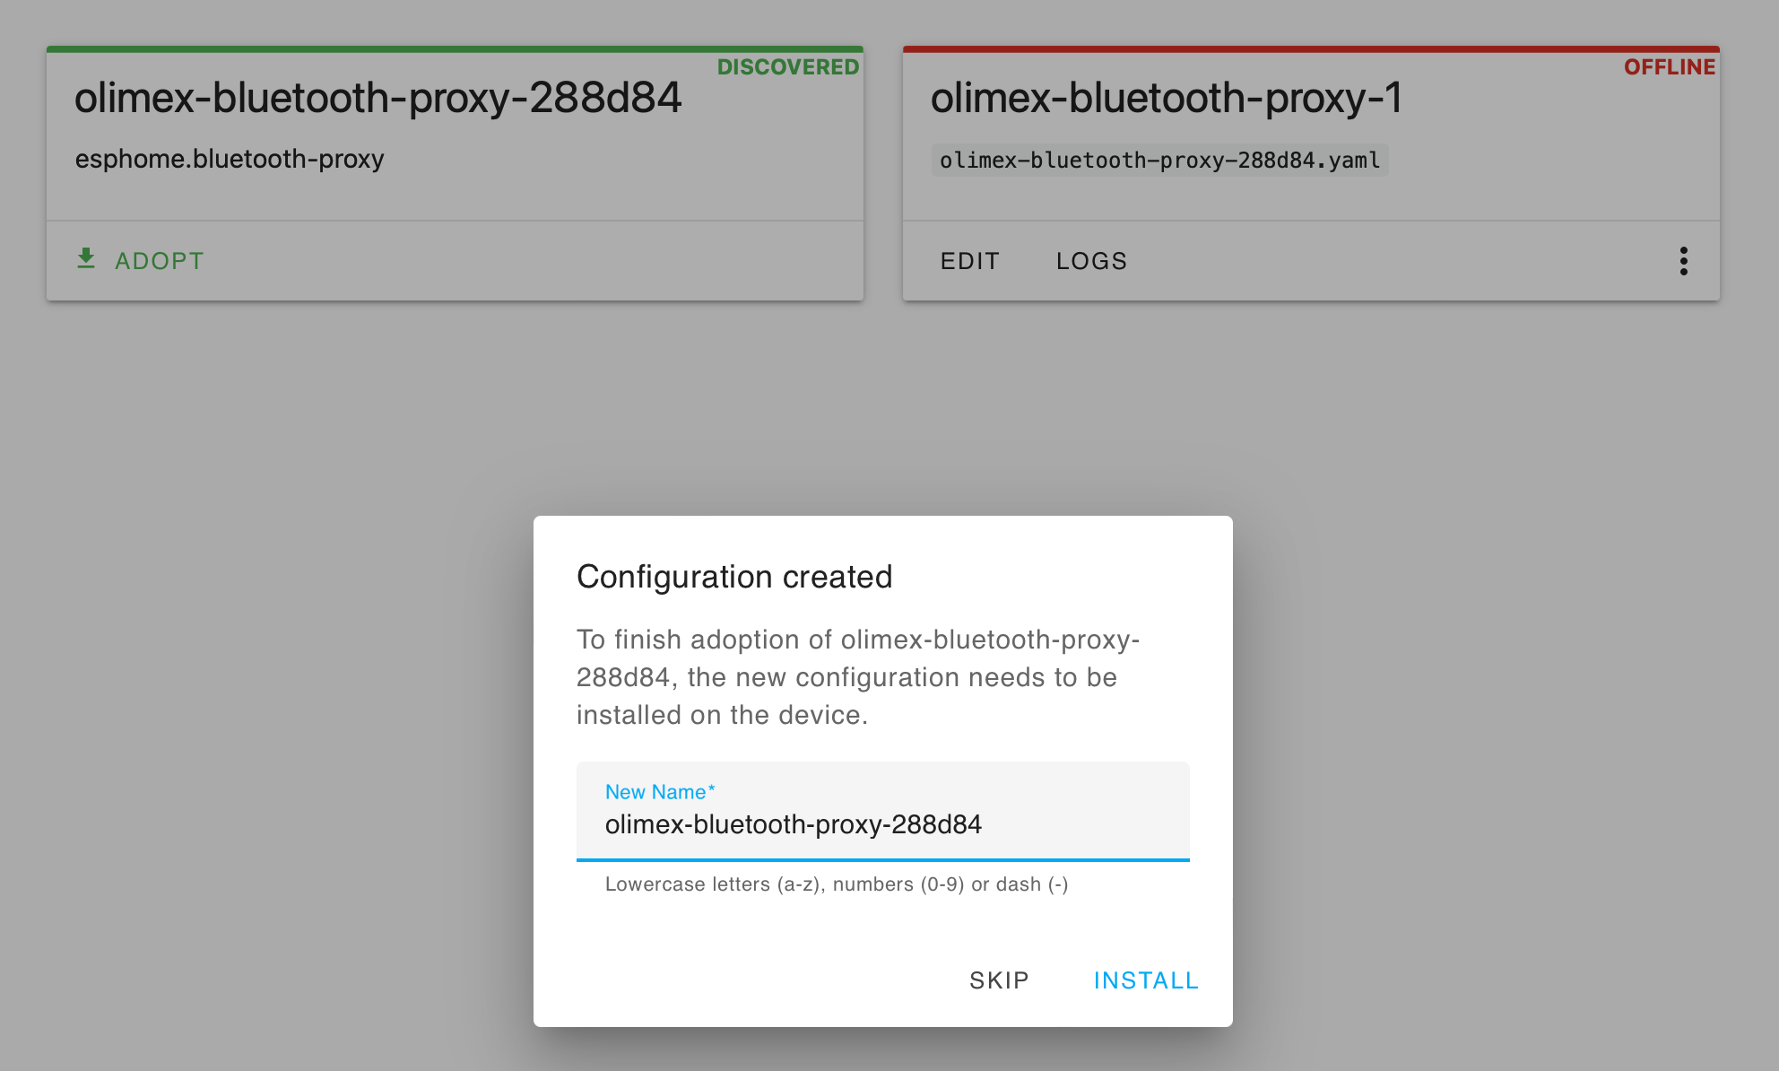The image size is (1779, 1071).
Task: Click the OFFLINE status badge
Action: 1671,66
